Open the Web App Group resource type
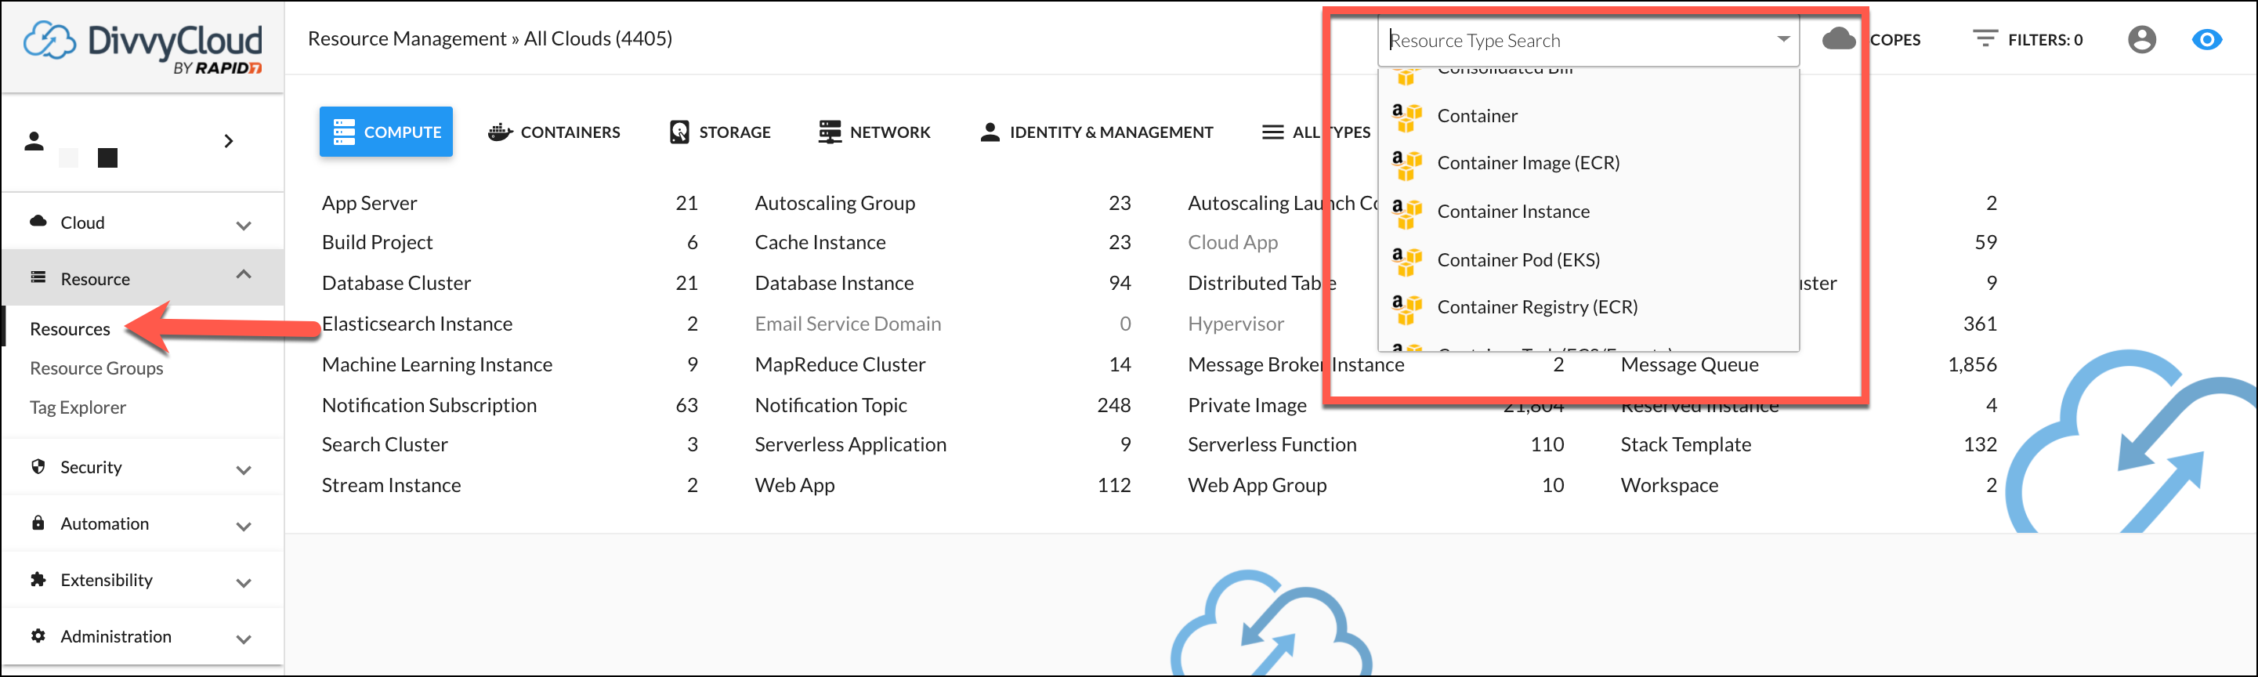The image size is (2258, 677). [1257, 485]
